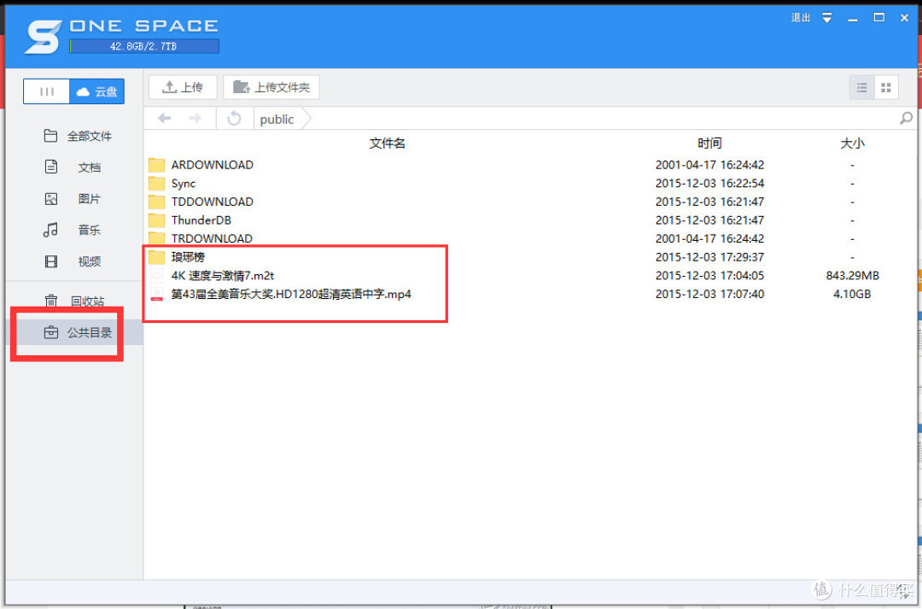Screen dimensions: 922x609
Task: Go back with the left arrow
Action: [165, 118]
